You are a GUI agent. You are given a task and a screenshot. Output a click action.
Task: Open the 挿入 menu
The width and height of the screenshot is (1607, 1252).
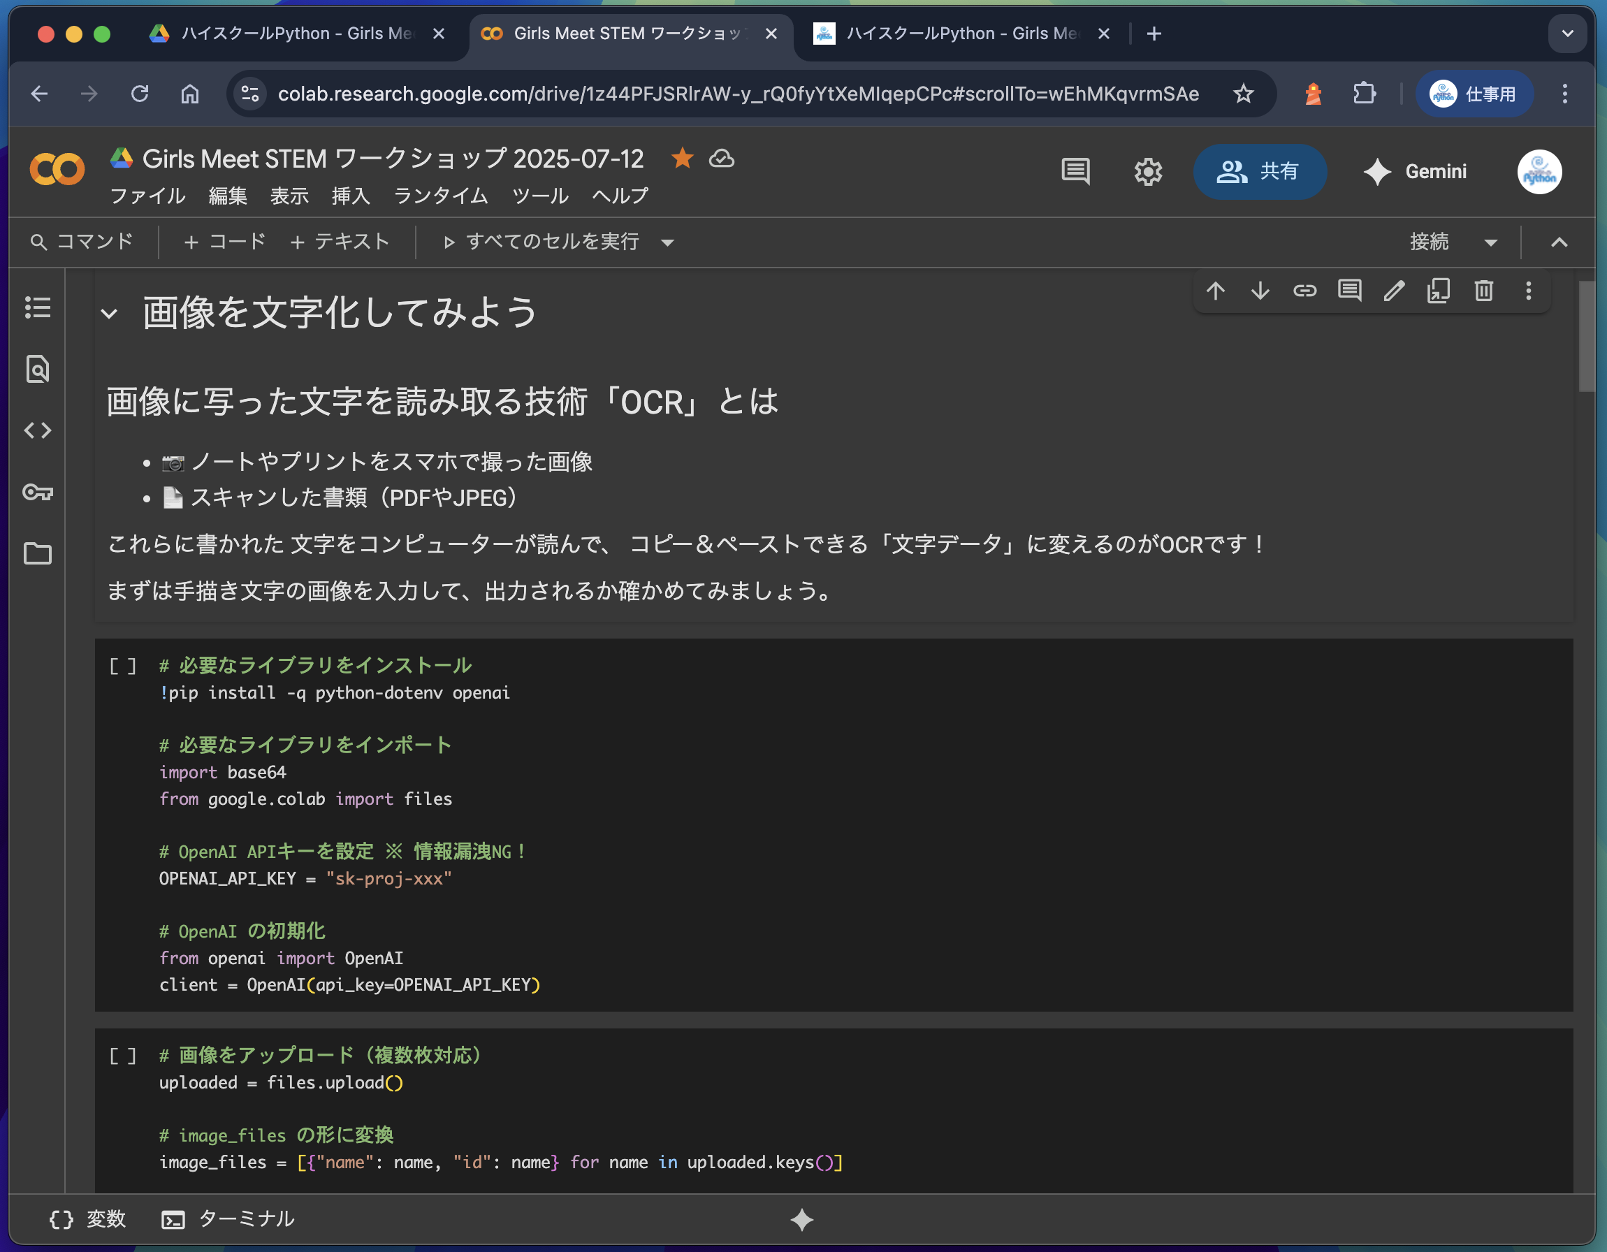click(350, 196)
